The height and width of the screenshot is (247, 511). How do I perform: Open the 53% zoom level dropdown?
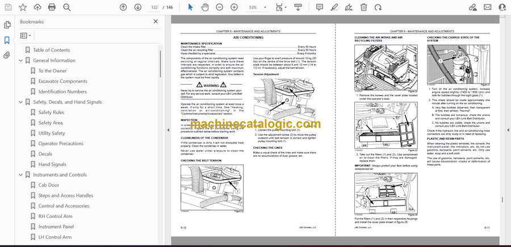pyautogui.click(x=257, y=7)
